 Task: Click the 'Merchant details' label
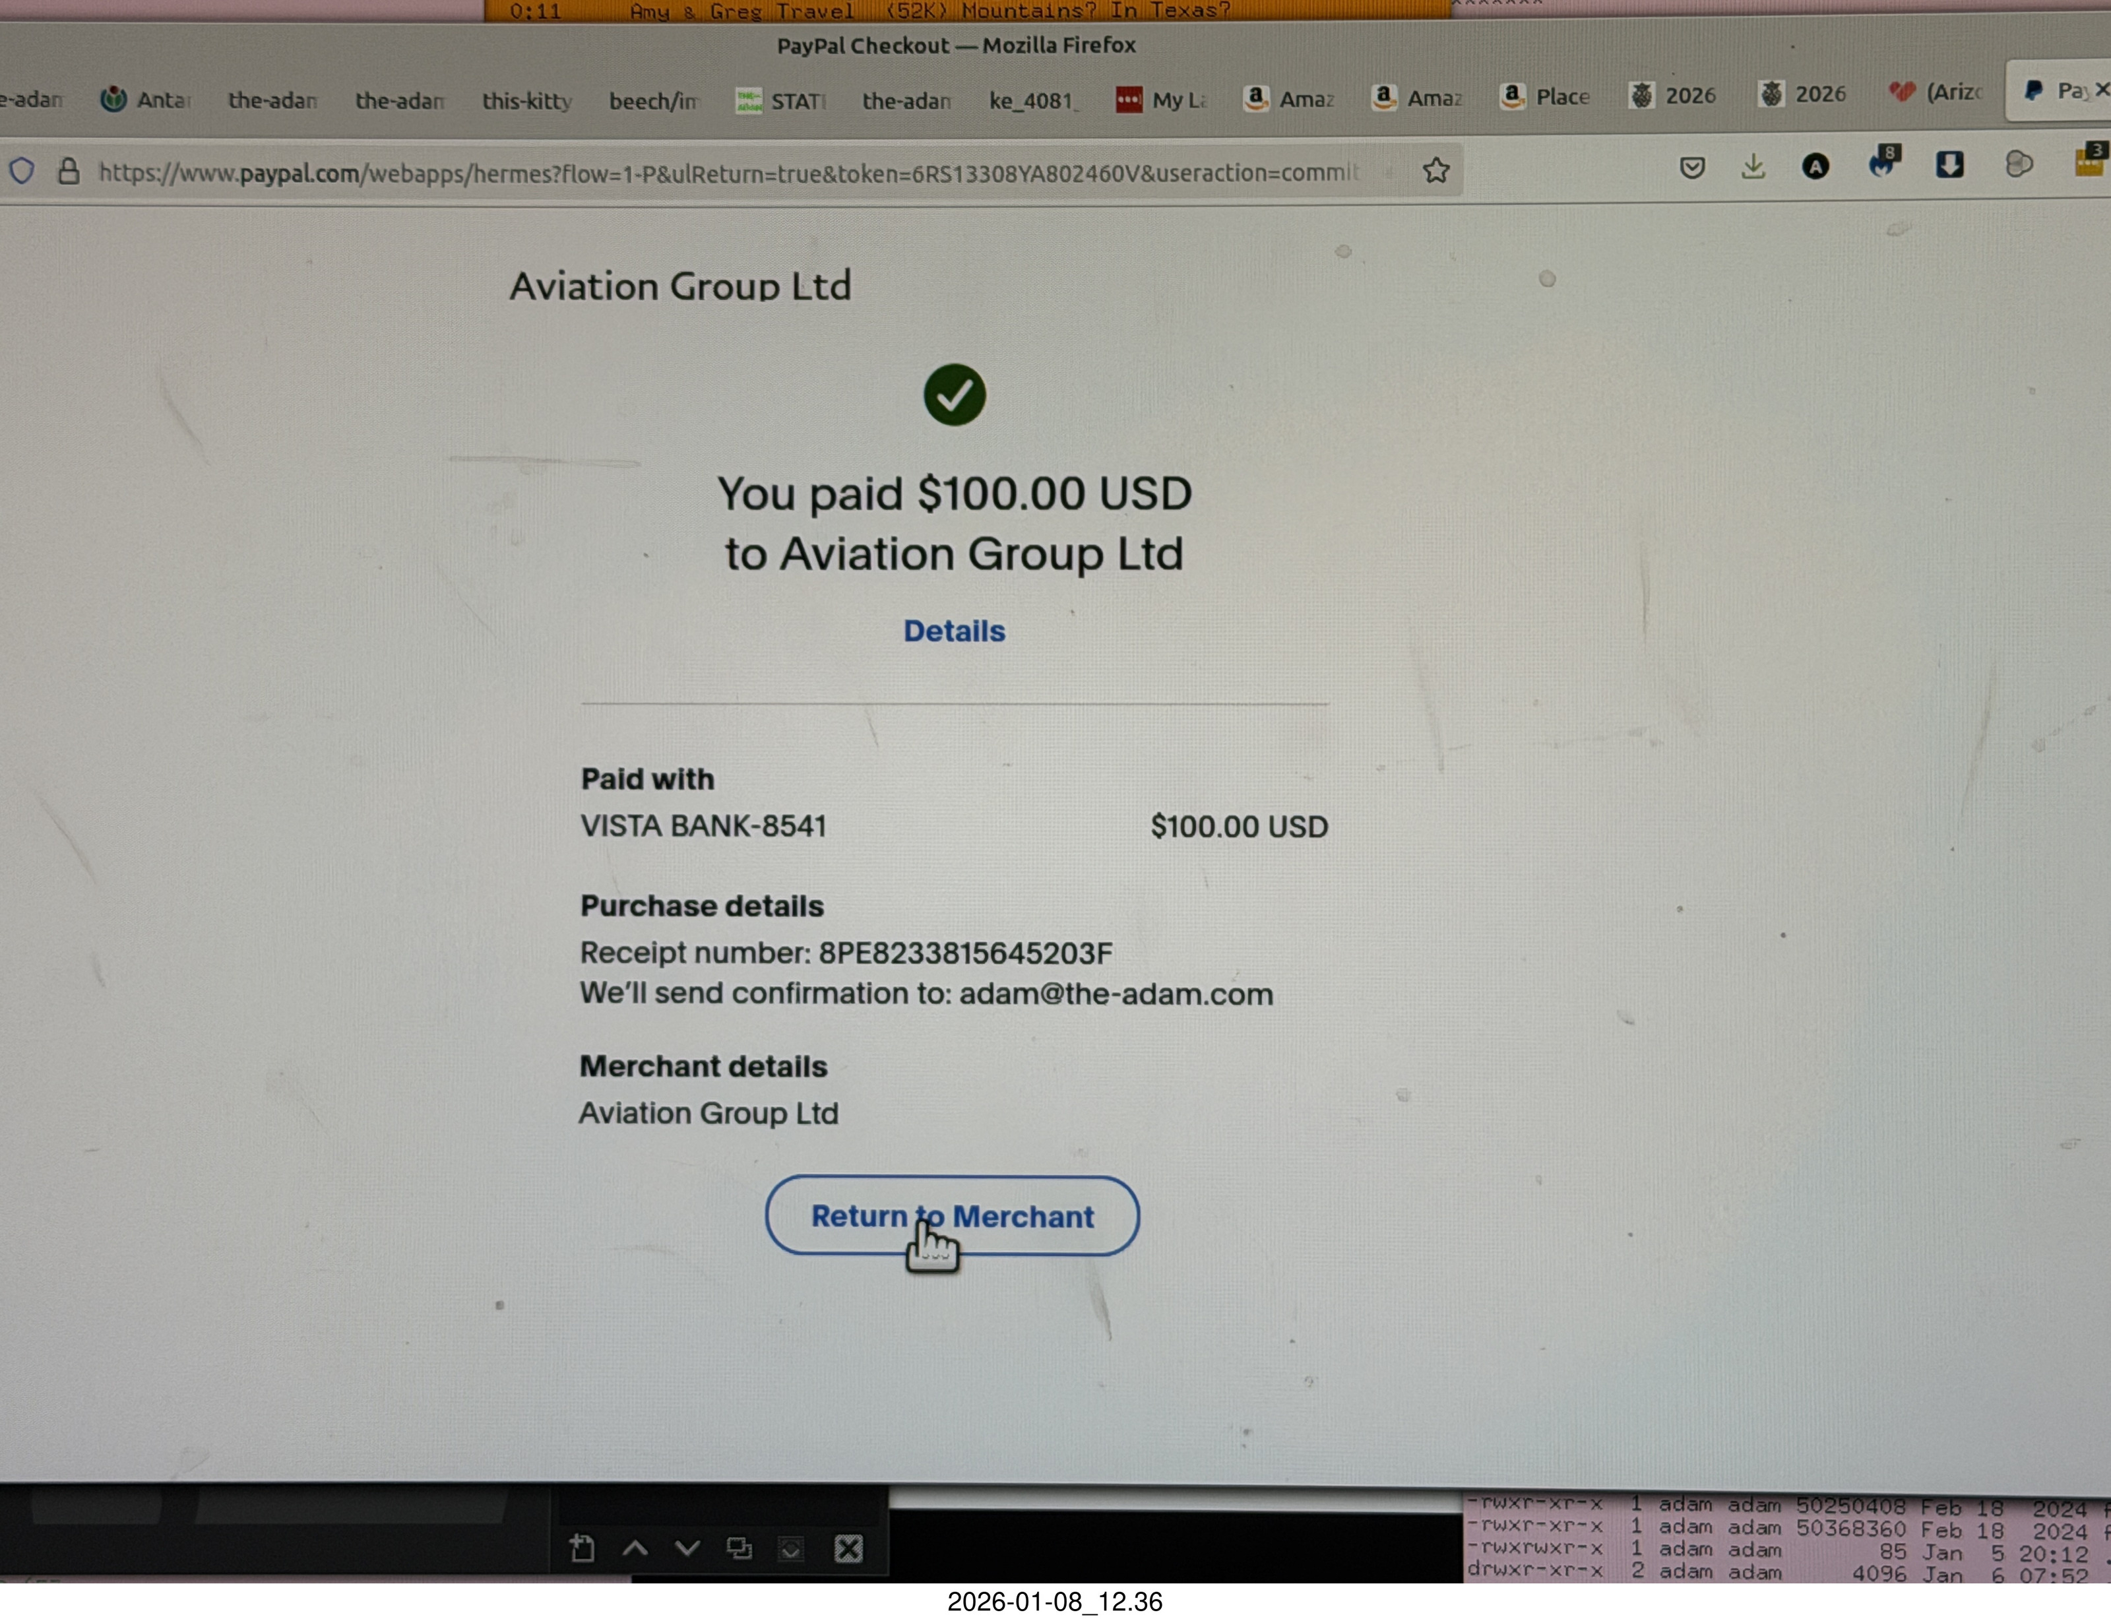[x=703, y=1067]
